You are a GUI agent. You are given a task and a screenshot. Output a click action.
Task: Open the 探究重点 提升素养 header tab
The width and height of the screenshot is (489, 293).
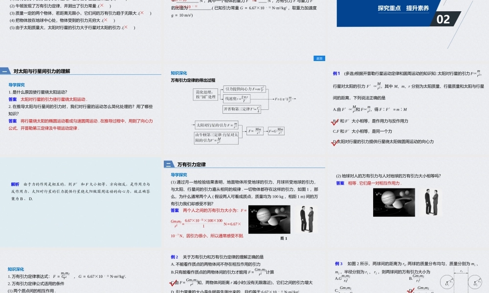click(x=404, y=8)
